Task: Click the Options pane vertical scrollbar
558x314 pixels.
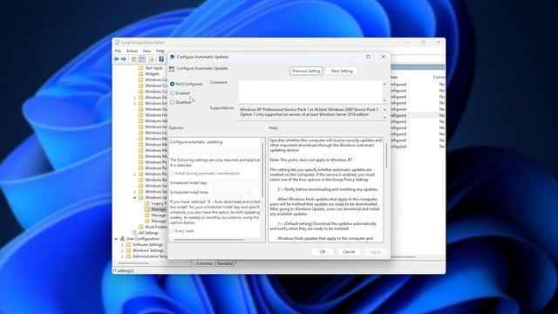Action: pyautogui.click(x=263, y=171)
